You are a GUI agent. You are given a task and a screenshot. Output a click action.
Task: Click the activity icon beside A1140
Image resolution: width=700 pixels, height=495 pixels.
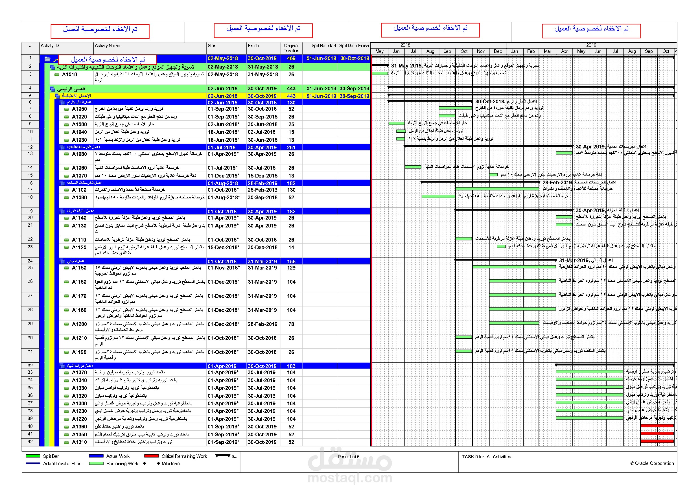coord(66,218)
